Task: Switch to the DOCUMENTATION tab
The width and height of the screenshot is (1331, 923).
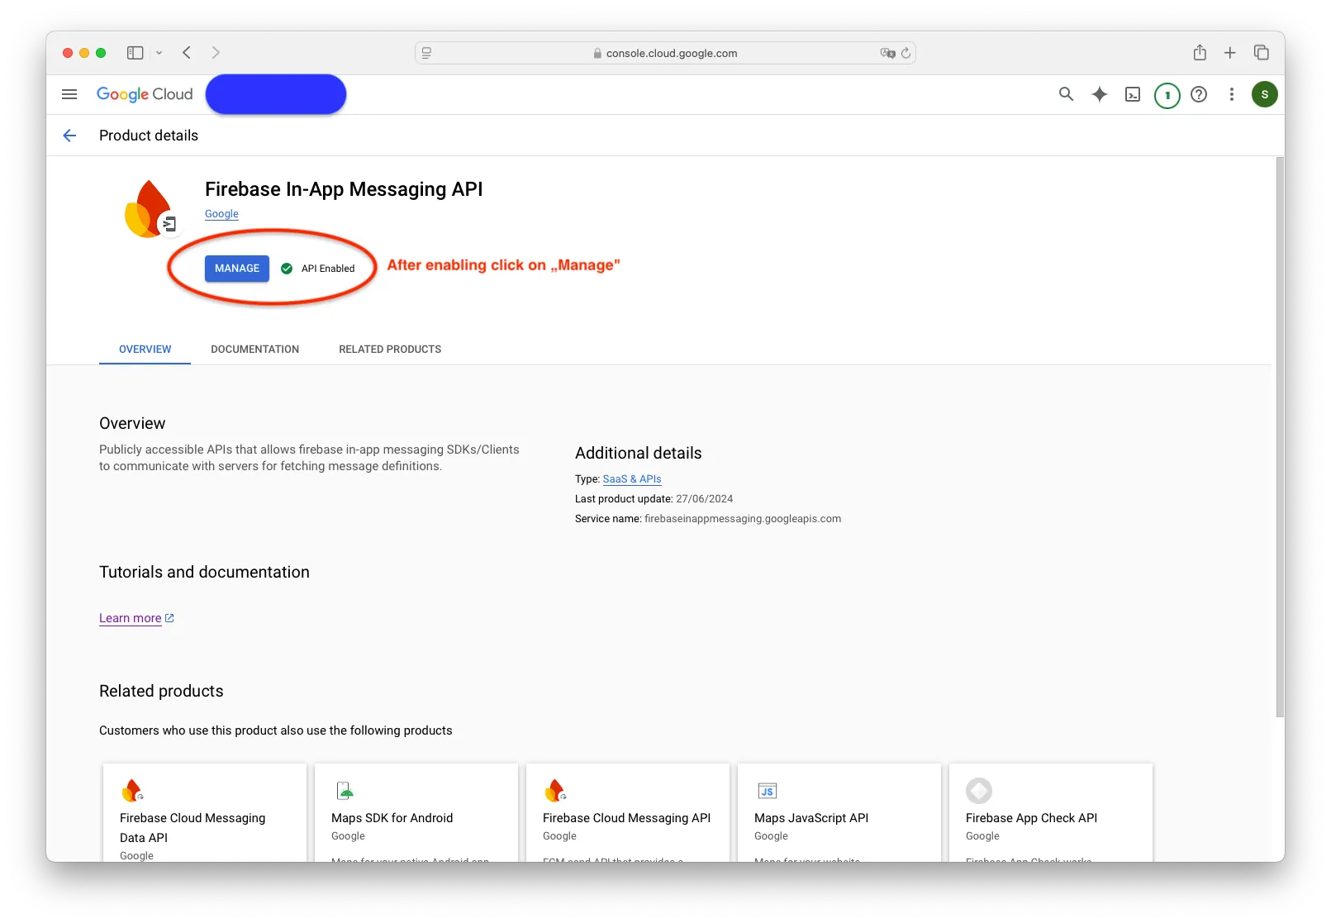Action: click(x=254, y=350)
